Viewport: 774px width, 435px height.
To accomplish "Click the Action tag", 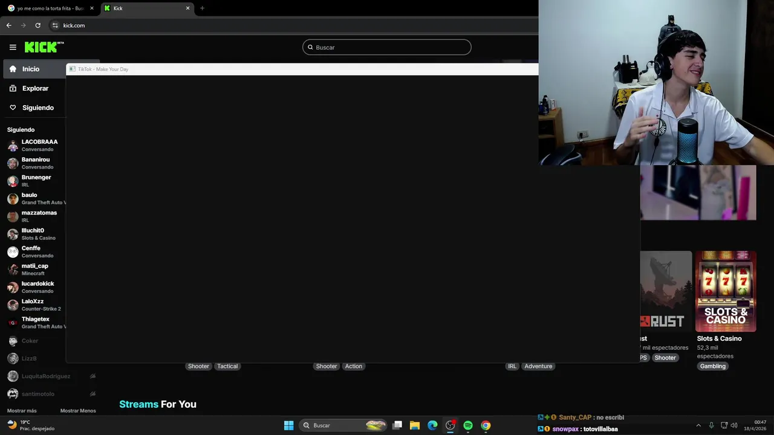I will (354, 366).
